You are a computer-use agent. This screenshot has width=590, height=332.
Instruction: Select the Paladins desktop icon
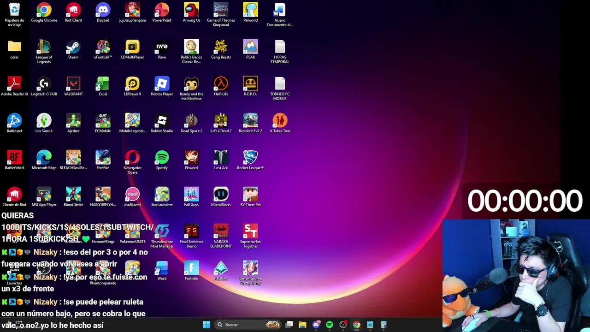221,271
